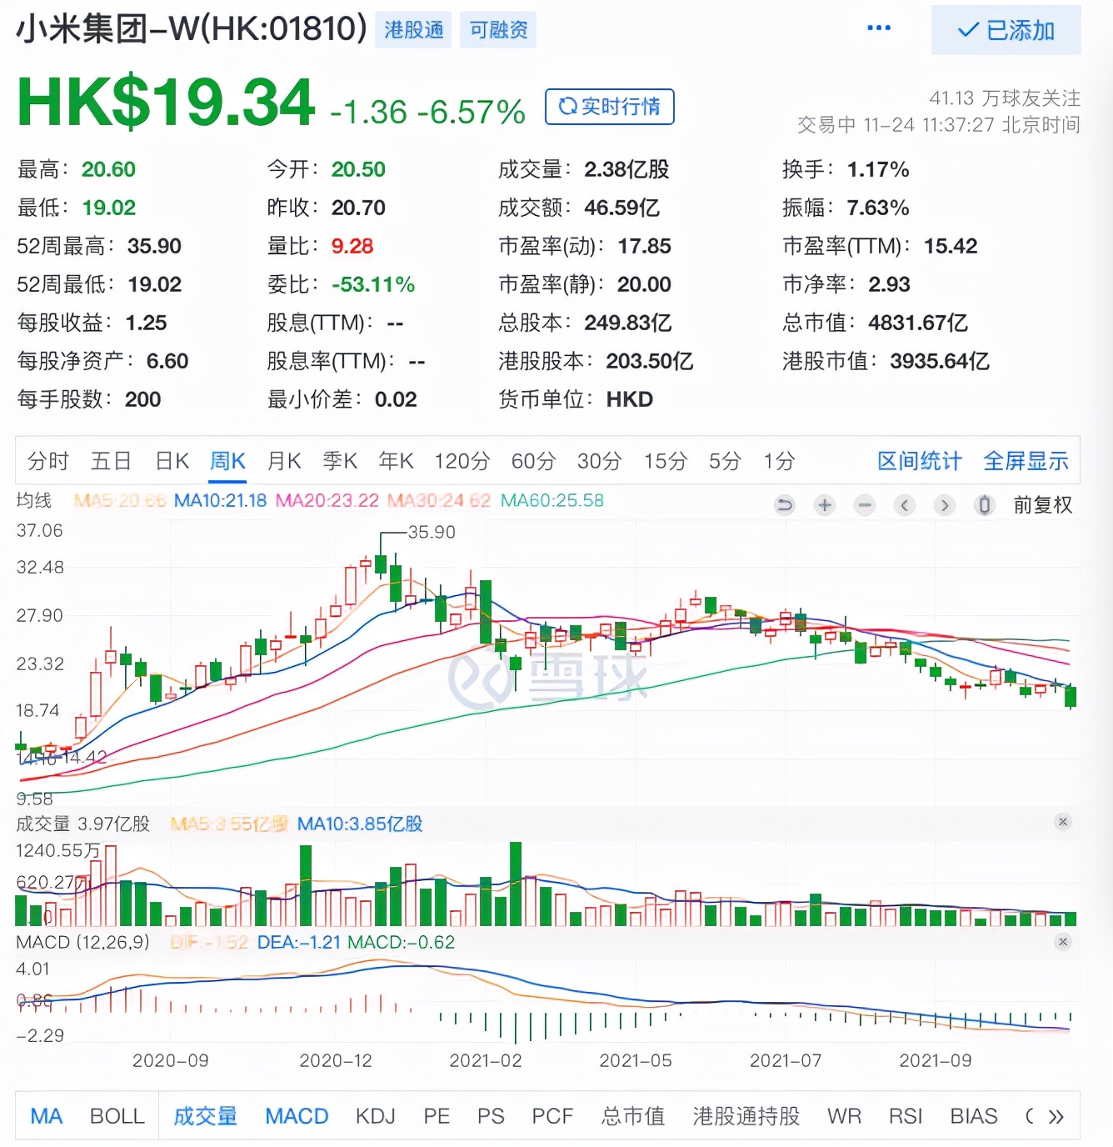The height and width of the screenshot is (1147, 1113).
Task: Toggle the 港股通持股 indicator
Action: [x=746, y=1116]
